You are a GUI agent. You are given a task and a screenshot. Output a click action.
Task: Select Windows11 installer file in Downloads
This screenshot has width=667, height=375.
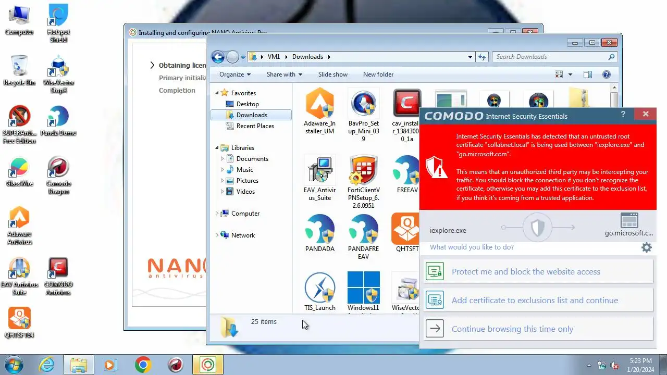(363, 292)
